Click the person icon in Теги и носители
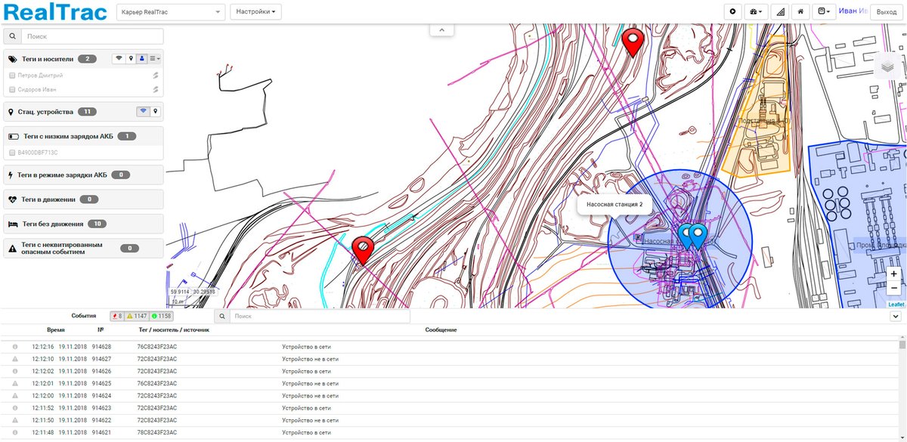Image resolution: width=907 pixels, height=442 pixels. pos(141,59)
